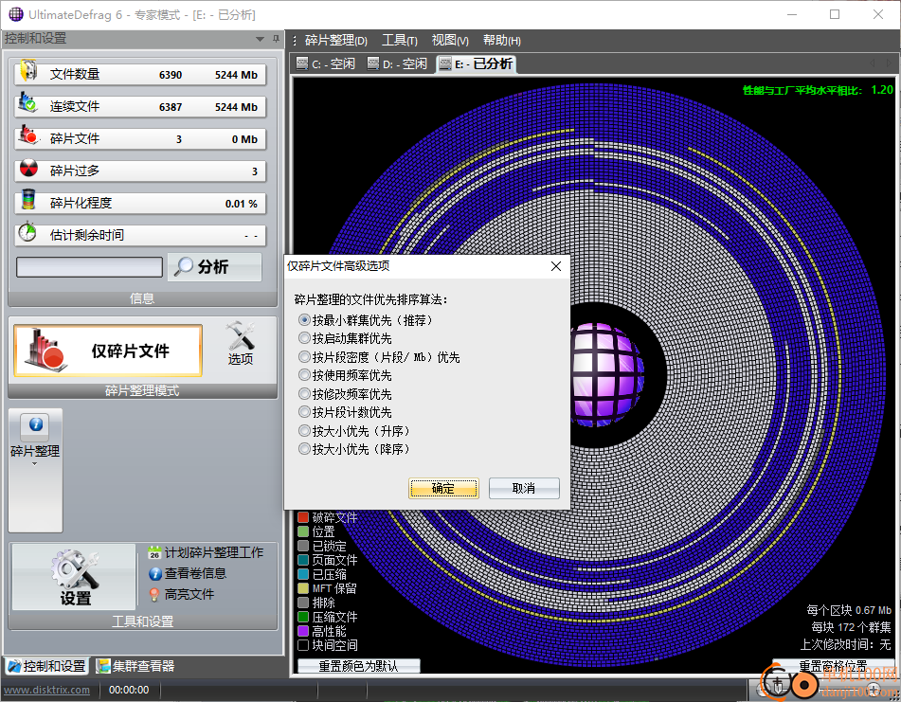
Task: Cancel the advanced options dialog
Action: point(524,488)
